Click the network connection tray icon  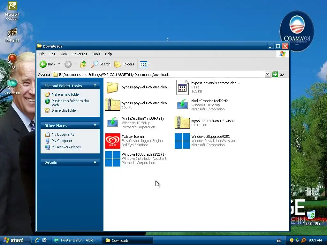click(x=297, y=240)
